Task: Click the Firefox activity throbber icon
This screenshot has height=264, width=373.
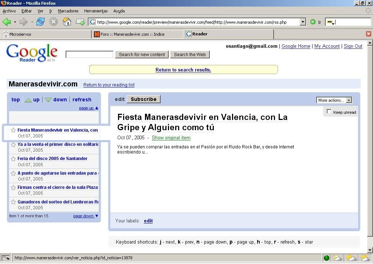Action: coord(368,11)
